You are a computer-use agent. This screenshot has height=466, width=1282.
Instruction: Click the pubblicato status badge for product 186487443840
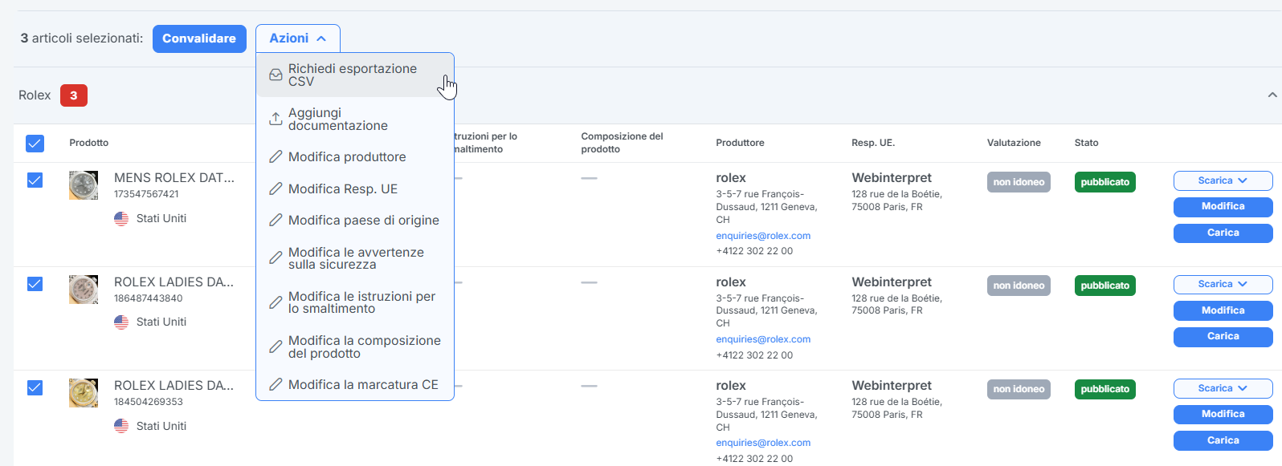[1105, 286]
